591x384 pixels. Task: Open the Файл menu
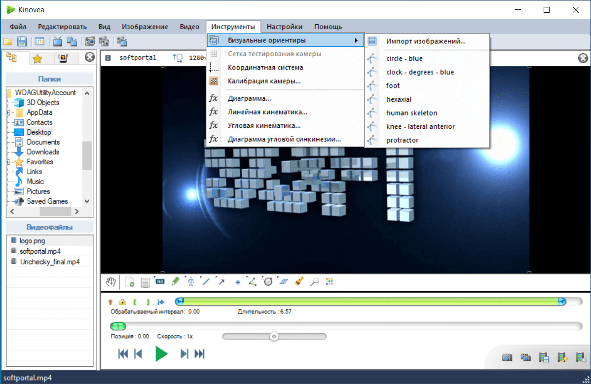(x=18, y=27)
